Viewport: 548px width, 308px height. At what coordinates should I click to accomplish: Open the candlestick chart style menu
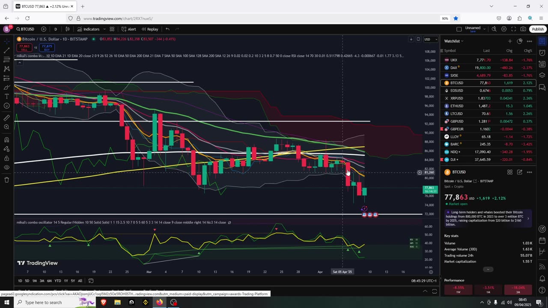[x=68, y=29]
